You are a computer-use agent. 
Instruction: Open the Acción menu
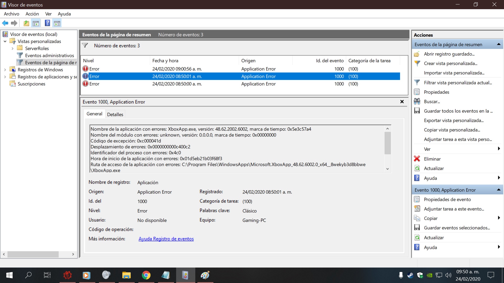32,14
